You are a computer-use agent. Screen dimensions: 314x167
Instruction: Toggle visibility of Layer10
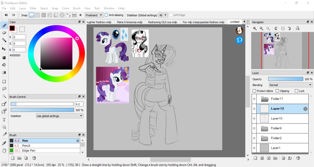click(x=254, y=119)
